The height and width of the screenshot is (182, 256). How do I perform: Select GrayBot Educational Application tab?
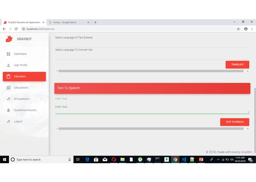point(24,22)
